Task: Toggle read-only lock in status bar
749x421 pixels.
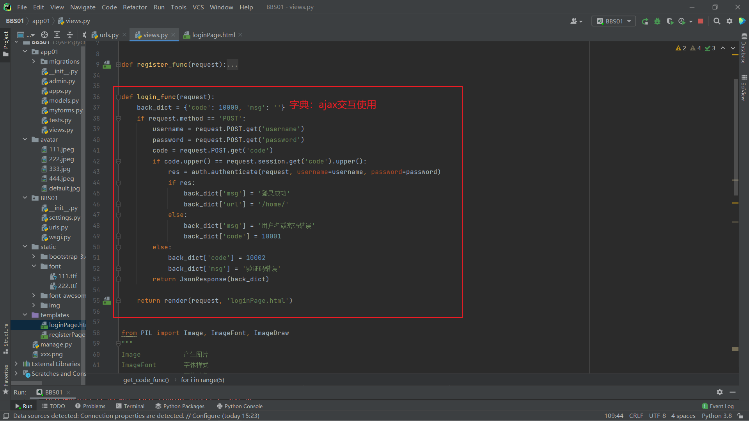Action: pyautogui.click(x=740, y=416)
